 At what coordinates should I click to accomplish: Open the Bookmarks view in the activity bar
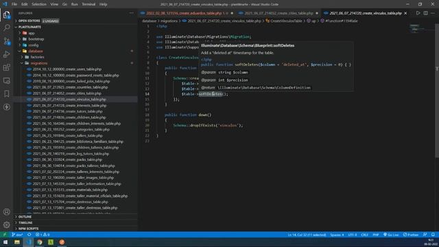tap(6, 94)
